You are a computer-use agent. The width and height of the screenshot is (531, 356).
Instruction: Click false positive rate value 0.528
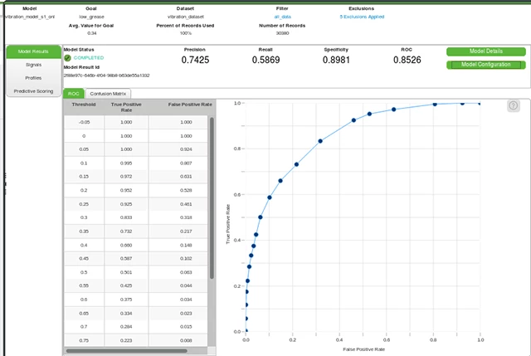pyautogui.click(x=186, y=190)
